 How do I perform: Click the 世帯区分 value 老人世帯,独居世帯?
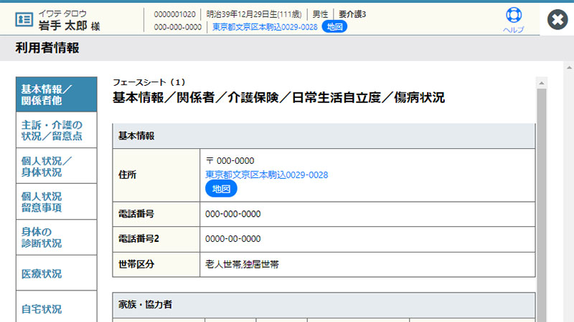pyautogui.click(x=242, y=264)
